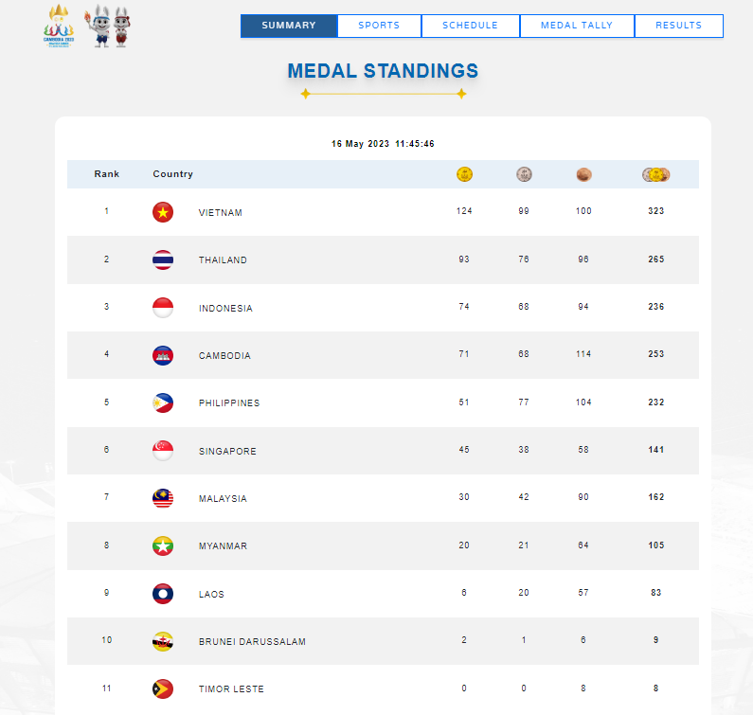
Task: Click the Thailand flag icon
Action: [x=163, y=259]
